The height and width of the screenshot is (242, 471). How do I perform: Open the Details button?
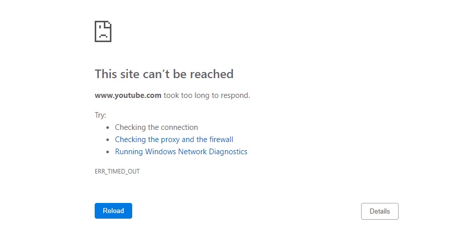coord(379,211)
